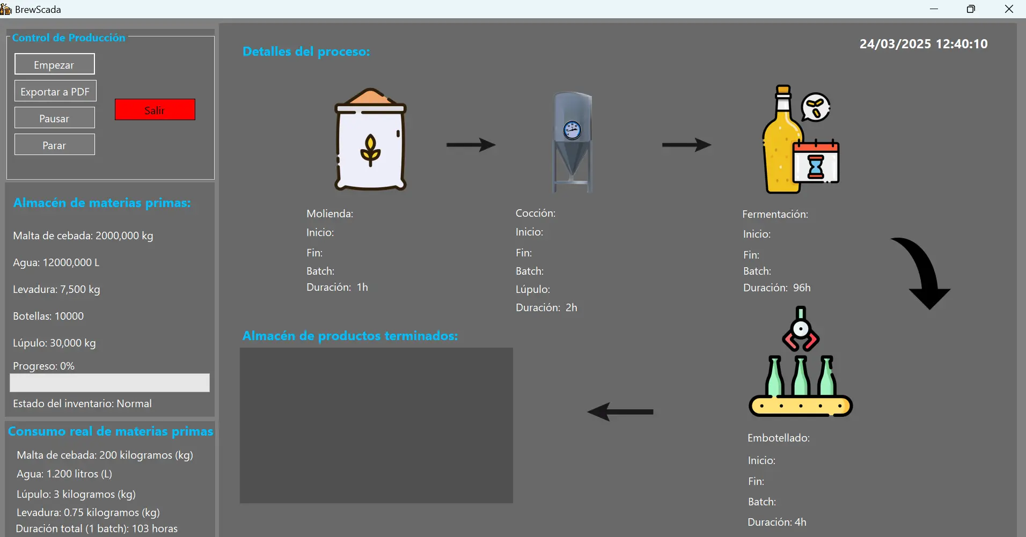The width and height of the screenshot is (1026, 537).
Task: Click Exportar a PDF
Action: [55, 91]
